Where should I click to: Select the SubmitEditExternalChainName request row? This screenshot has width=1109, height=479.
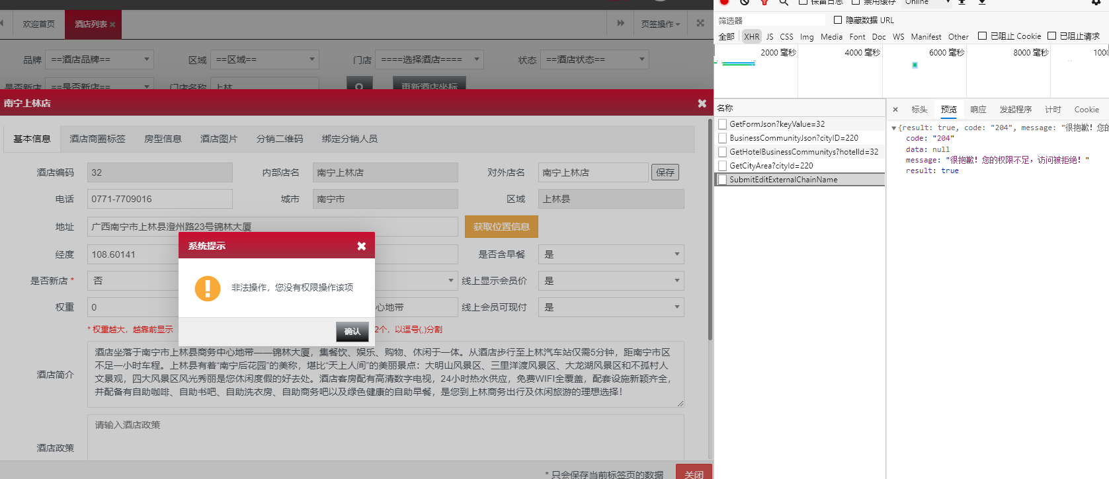[x=800, y=180]
